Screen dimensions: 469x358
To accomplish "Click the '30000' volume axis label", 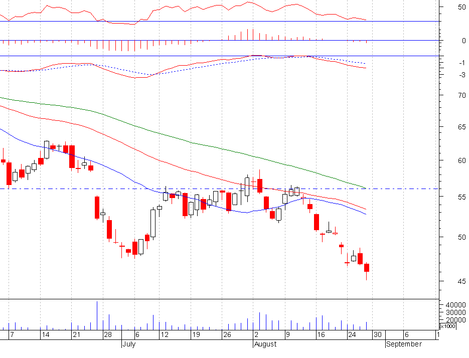I will [455, 312].
